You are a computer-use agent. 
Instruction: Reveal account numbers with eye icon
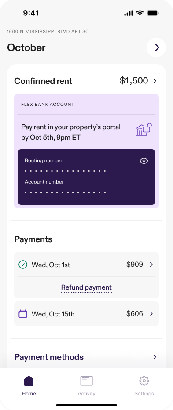coord(144,161)
